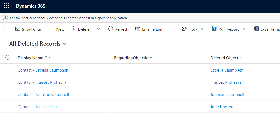Open the Excel Templates command

point(267,29)
